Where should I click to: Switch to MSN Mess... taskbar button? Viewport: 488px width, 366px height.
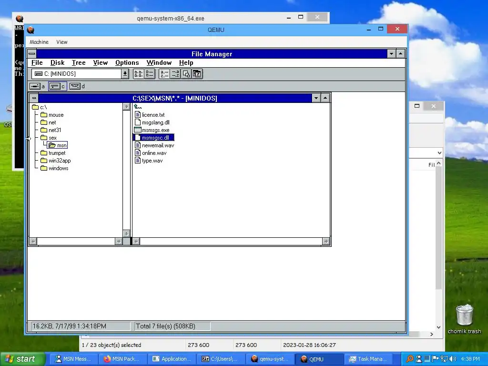(x=73, y=359)
